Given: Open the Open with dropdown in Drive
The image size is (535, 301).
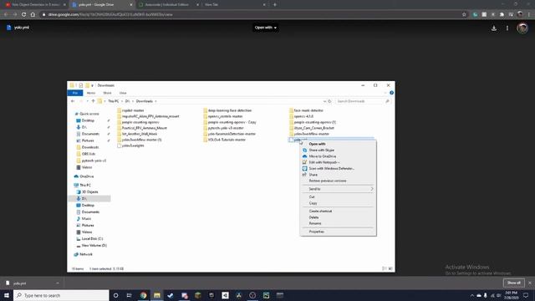Looking at the screenshot, I should tap(266, 28).
